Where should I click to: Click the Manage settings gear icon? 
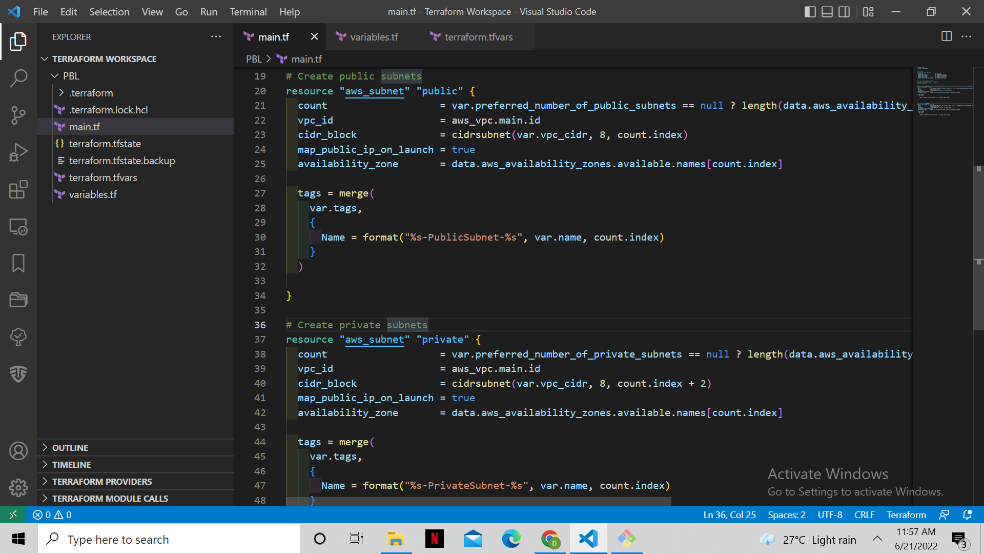(x=18, y=488)
